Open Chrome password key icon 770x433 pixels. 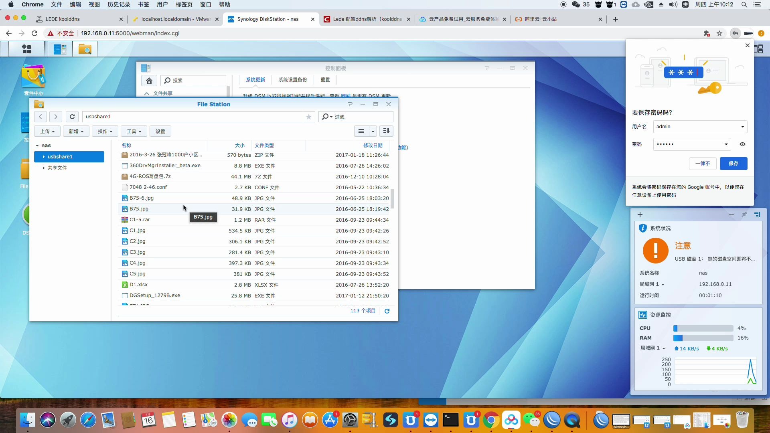click(735, 33)
